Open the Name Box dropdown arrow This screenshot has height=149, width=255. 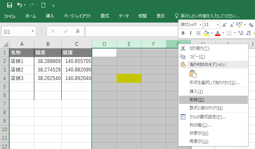coord(33,31)
